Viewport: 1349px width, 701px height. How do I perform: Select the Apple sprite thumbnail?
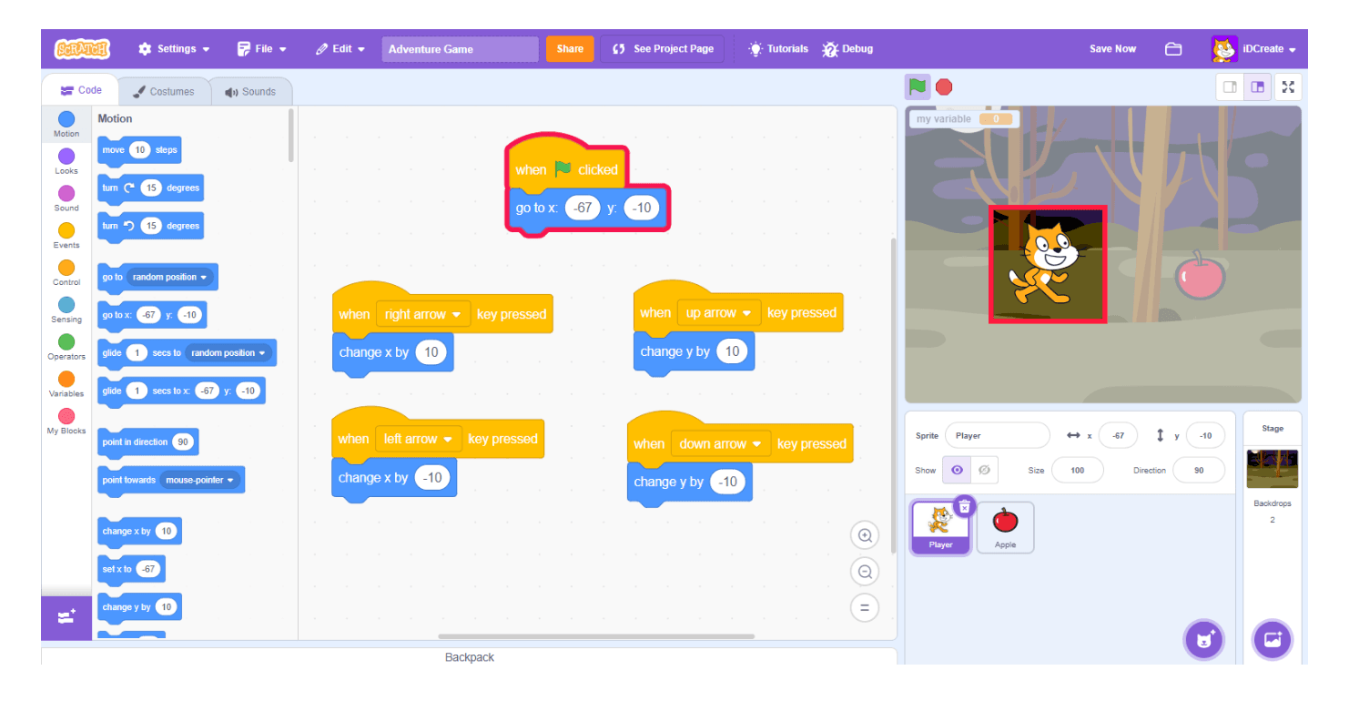(x=1005, y=528)
